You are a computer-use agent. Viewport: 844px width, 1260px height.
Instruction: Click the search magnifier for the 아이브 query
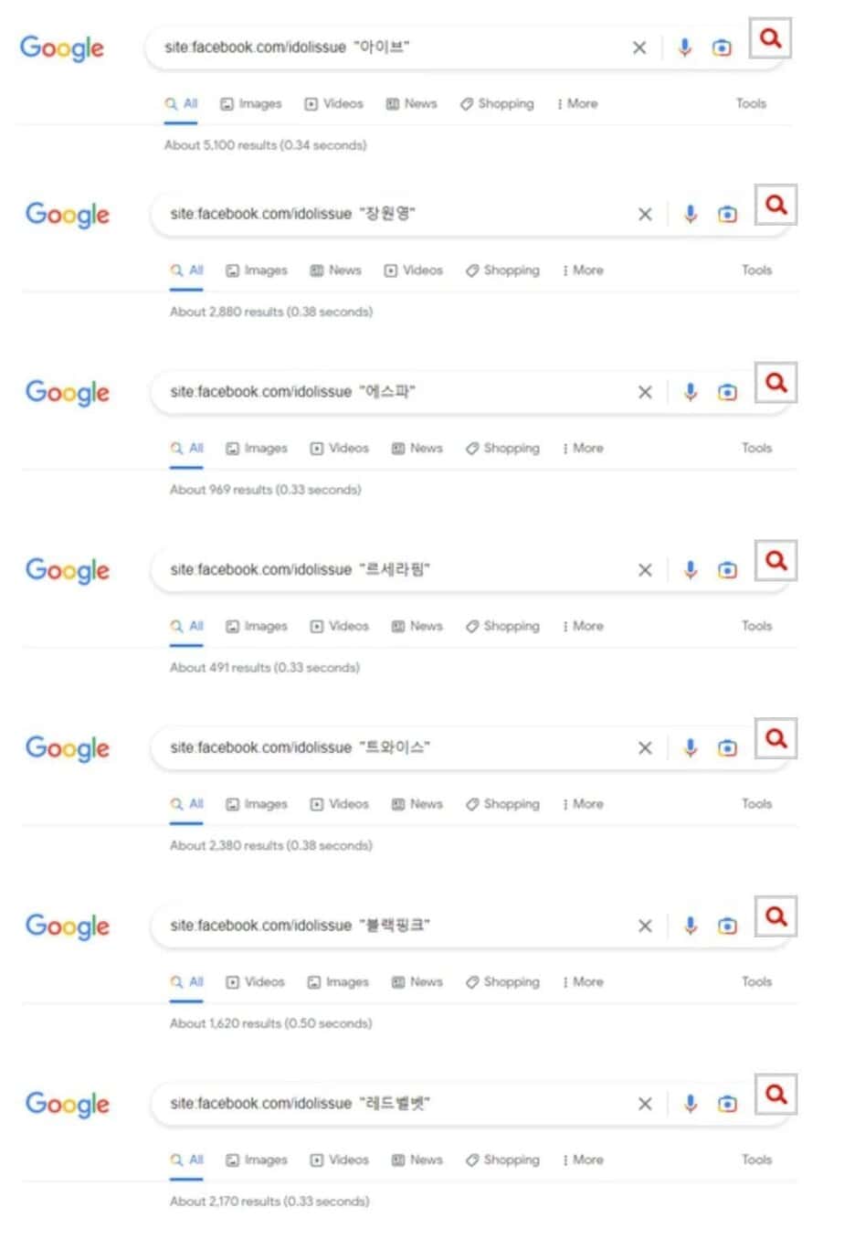pyautogui.click(x=770, y=38)
